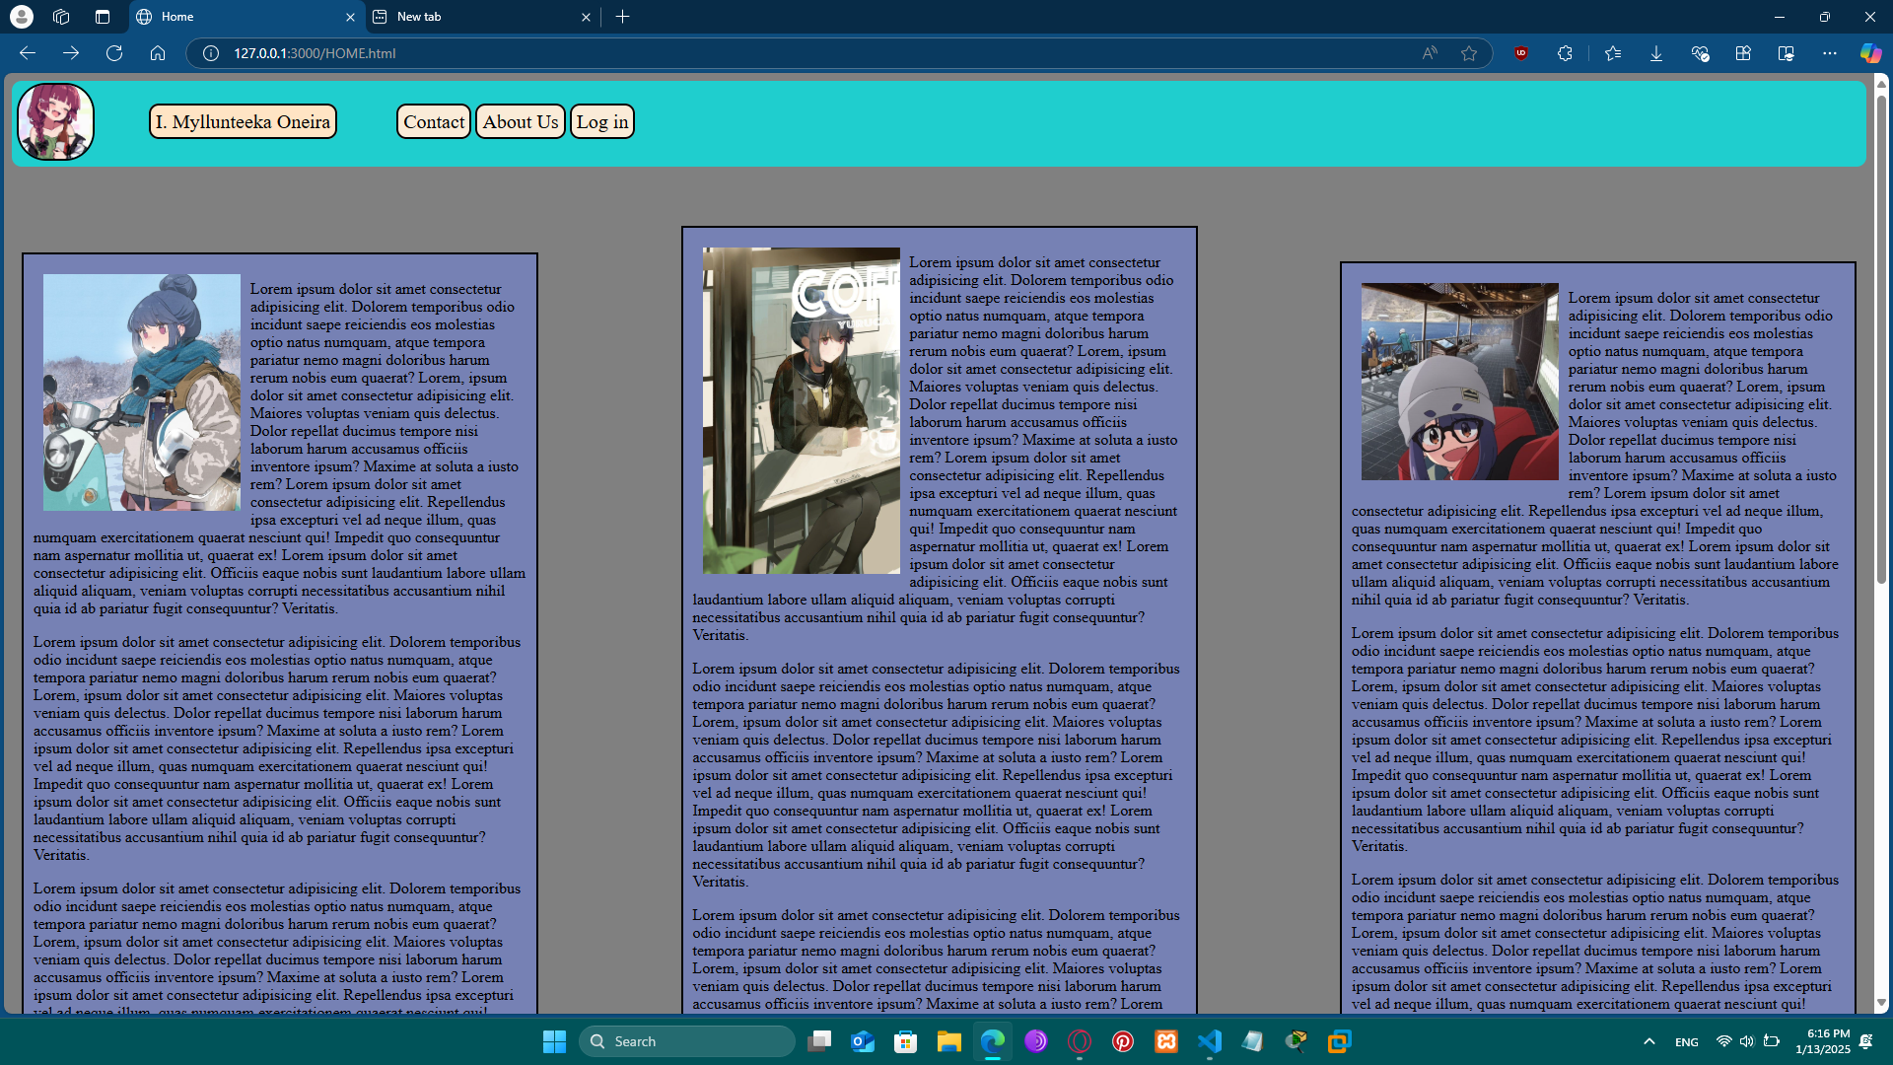The image size is (1893, 1065).
Task: Open Settings and more menu
Action: click(x=1830, y=53)
